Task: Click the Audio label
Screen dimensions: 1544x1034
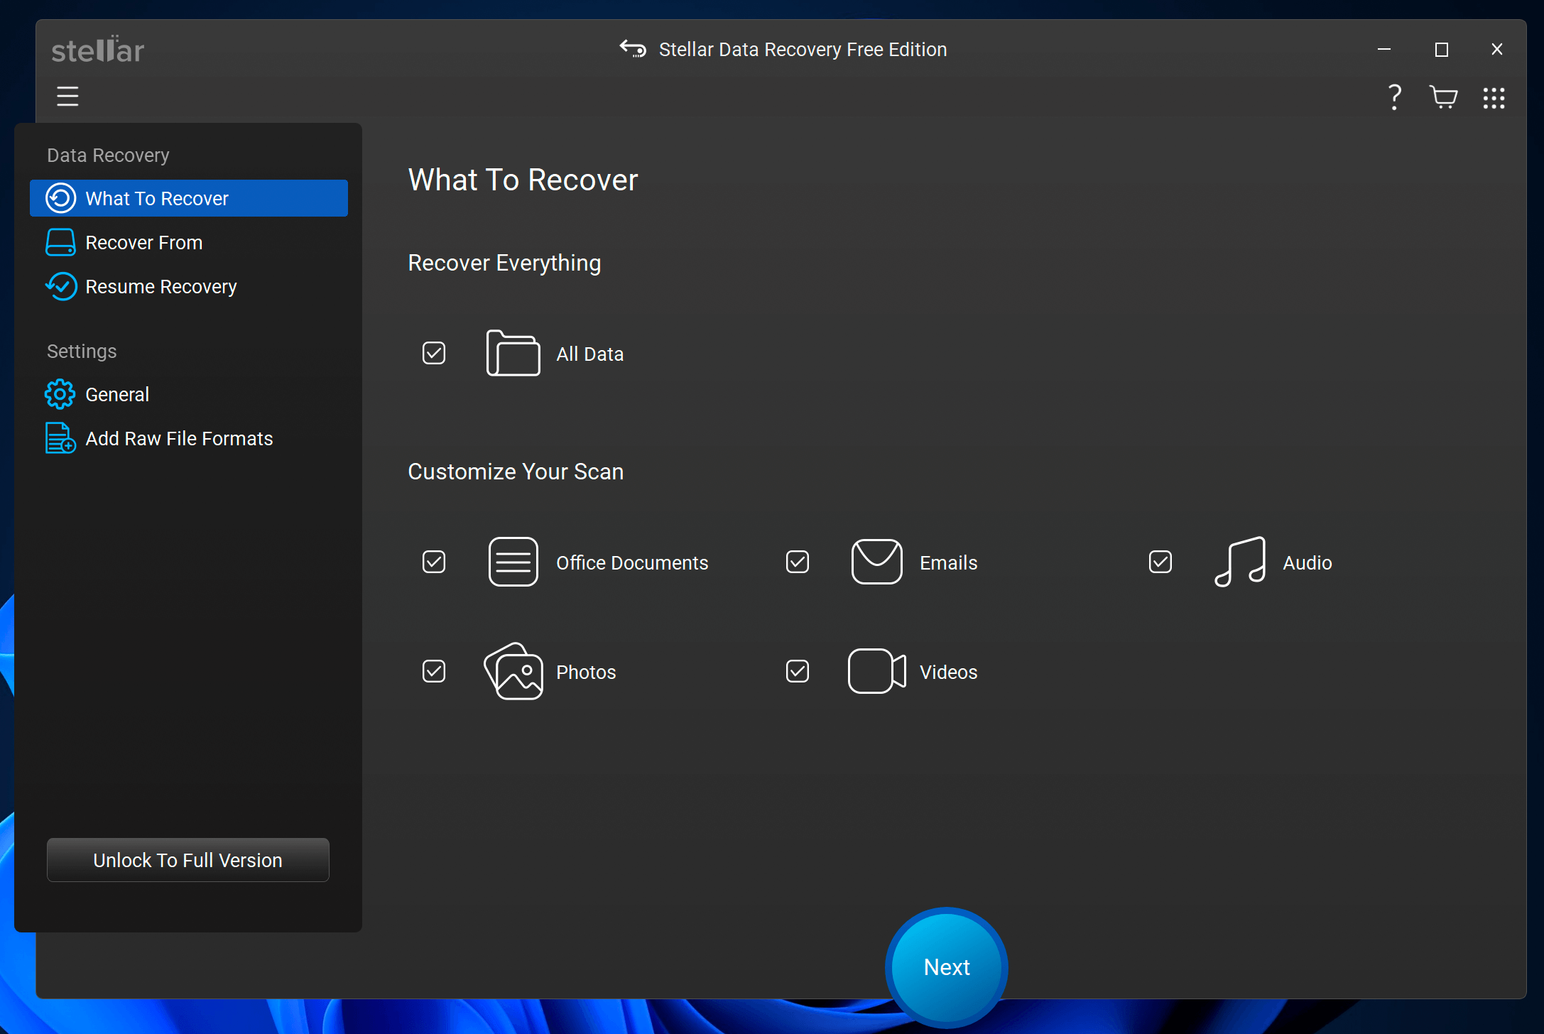Action: pyautogui.click(x=1307, y=562)
